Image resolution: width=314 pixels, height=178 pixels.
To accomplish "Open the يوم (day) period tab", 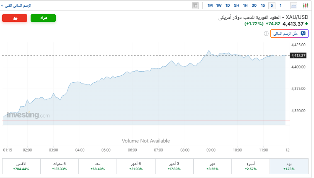I will pos(289,166).
